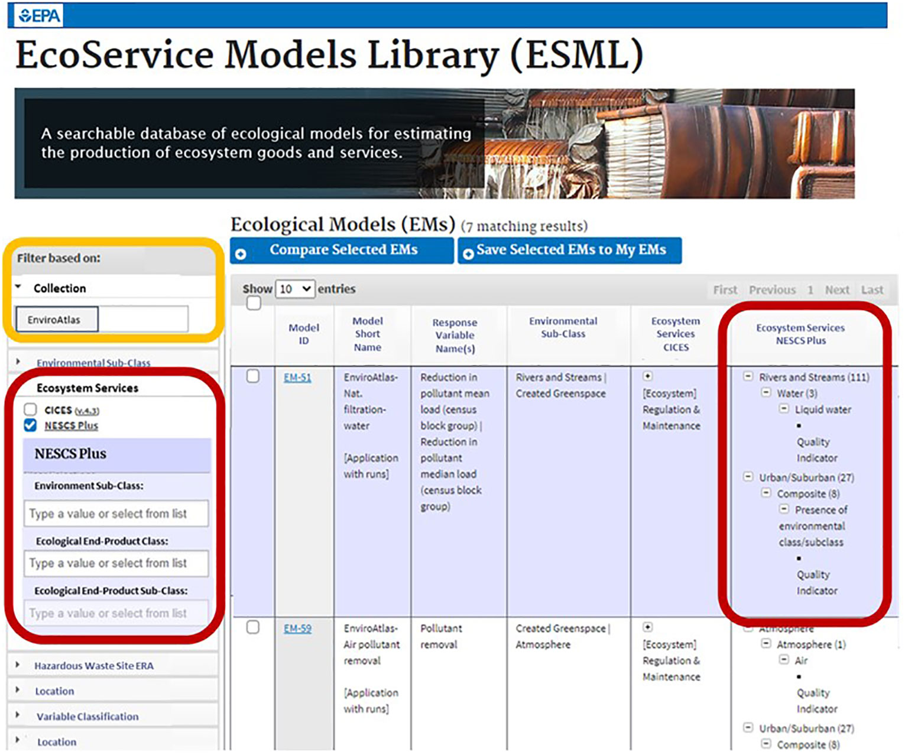Collapse Atmosphere (1) tree node
The image size is (908, 755).
click(766, 643)
